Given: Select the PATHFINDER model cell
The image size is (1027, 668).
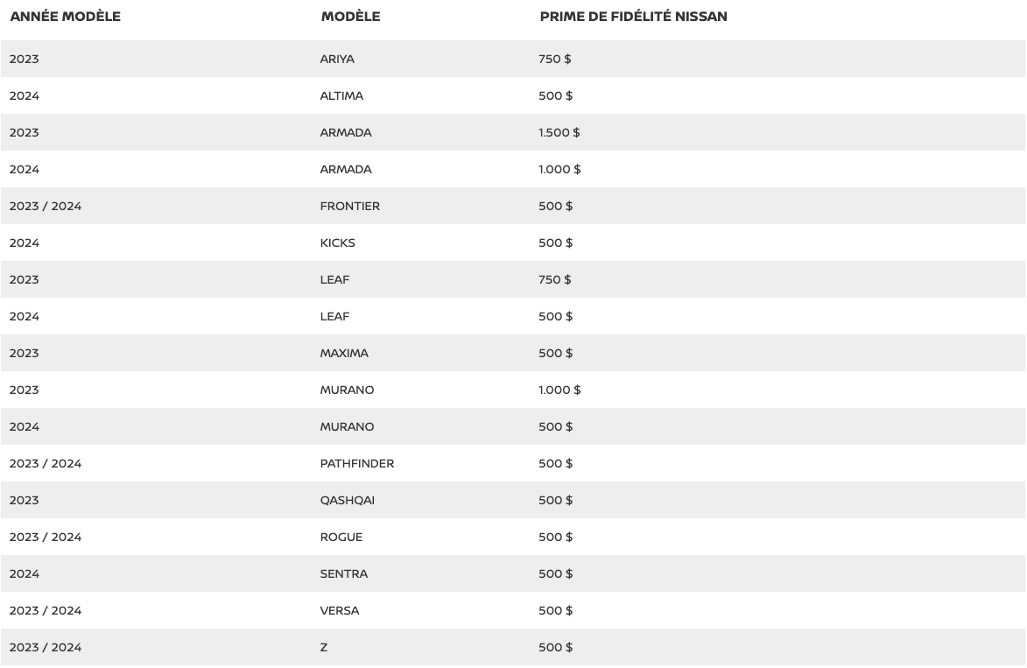Looking at the screenshot, I should [357, 463].
